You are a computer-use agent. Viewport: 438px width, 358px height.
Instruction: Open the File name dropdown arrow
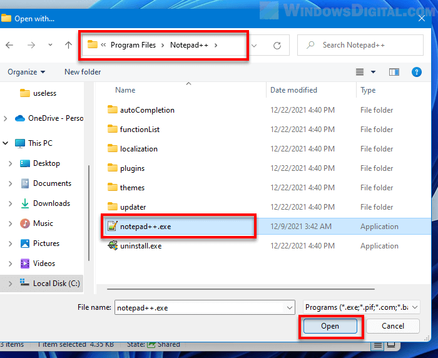[290, 308]
